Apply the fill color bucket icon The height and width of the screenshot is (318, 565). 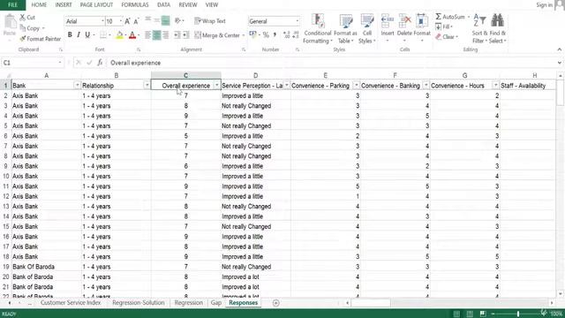119,35
